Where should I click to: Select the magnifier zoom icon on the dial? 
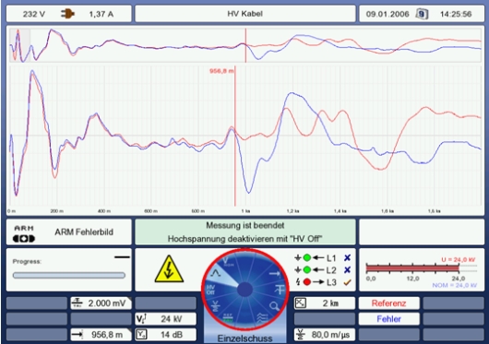point(274,306)
